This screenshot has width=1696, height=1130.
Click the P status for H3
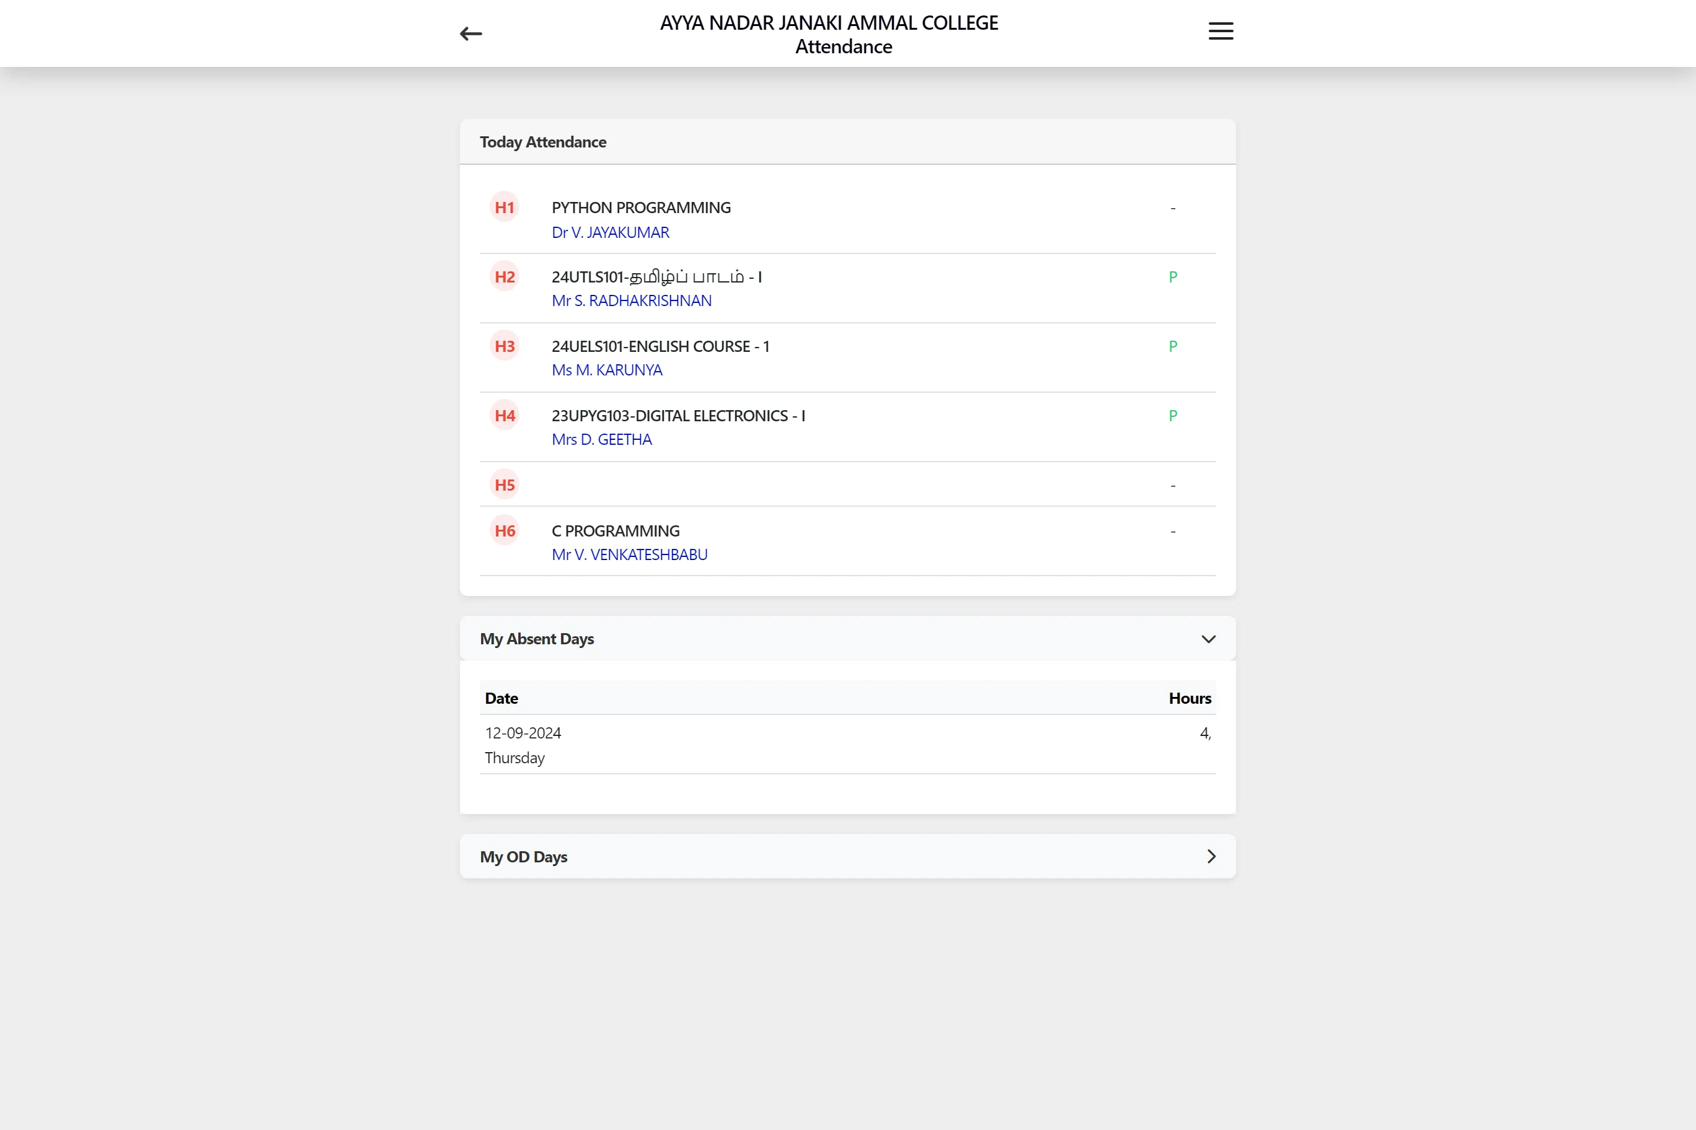coord(1173,346)
